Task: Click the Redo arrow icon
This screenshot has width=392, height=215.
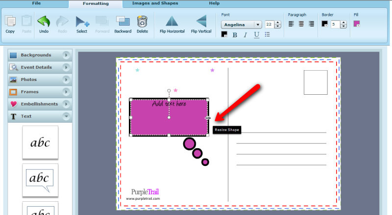Action: 62,22
